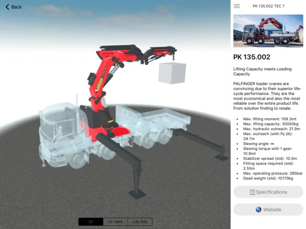Select the white cube load in the scene

[172, 73]
